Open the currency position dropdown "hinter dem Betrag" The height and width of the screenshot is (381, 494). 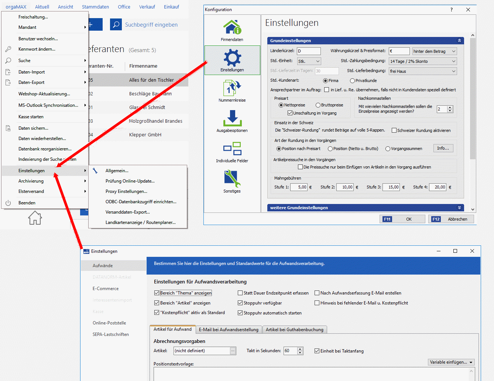pyautogui.click(x=435, y=51)
